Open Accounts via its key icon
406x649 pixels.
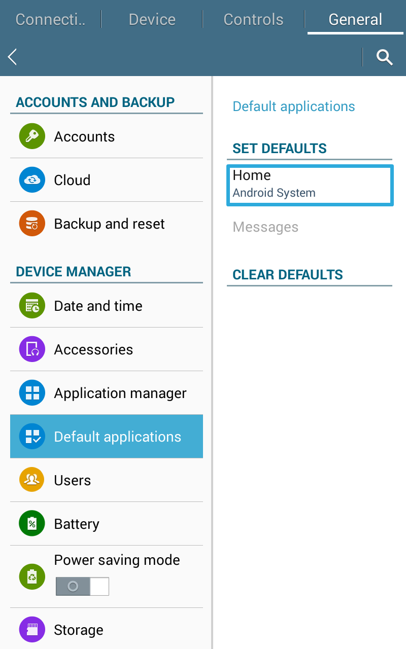(x=32, y=136)
